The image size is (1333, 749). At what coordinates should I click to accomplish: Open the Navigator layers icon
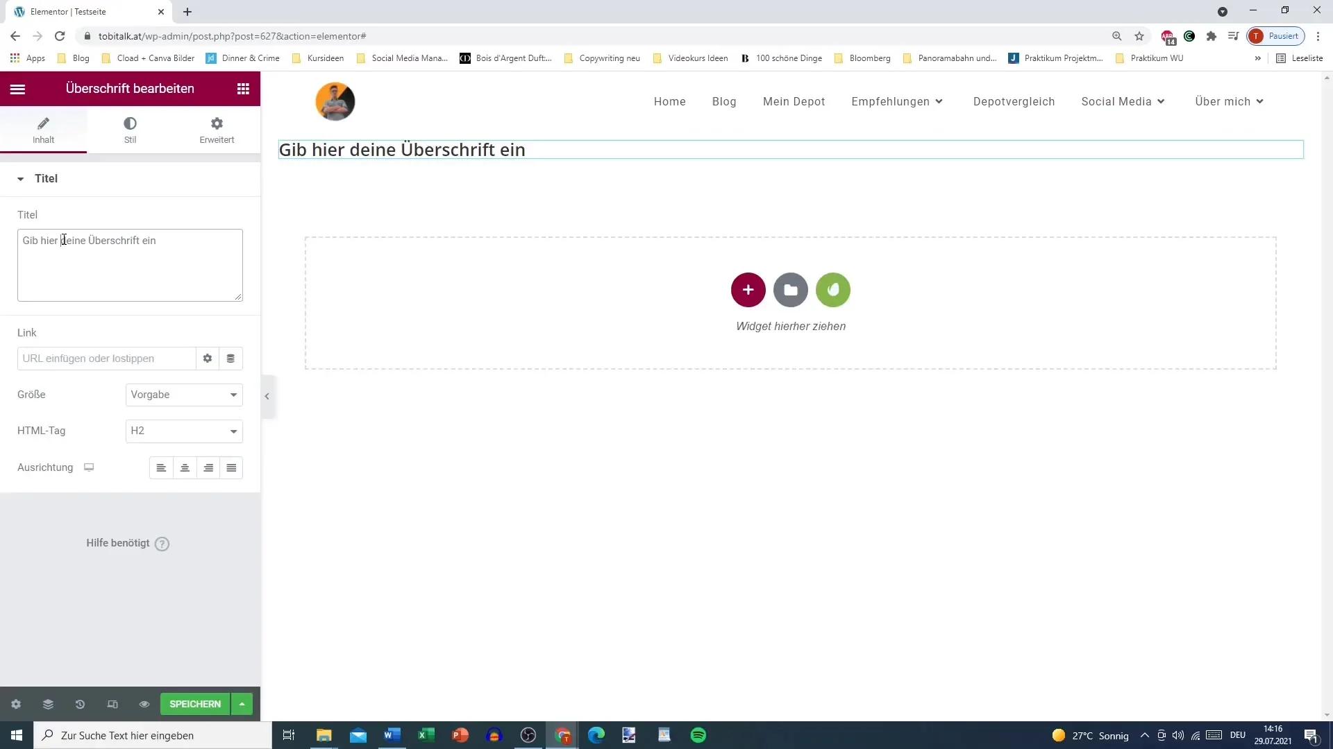pyautogui.click(x=48, y=704)
